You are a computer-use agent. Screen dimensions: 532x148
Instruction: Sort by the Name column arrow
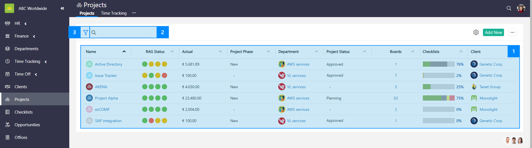point(124,52)
